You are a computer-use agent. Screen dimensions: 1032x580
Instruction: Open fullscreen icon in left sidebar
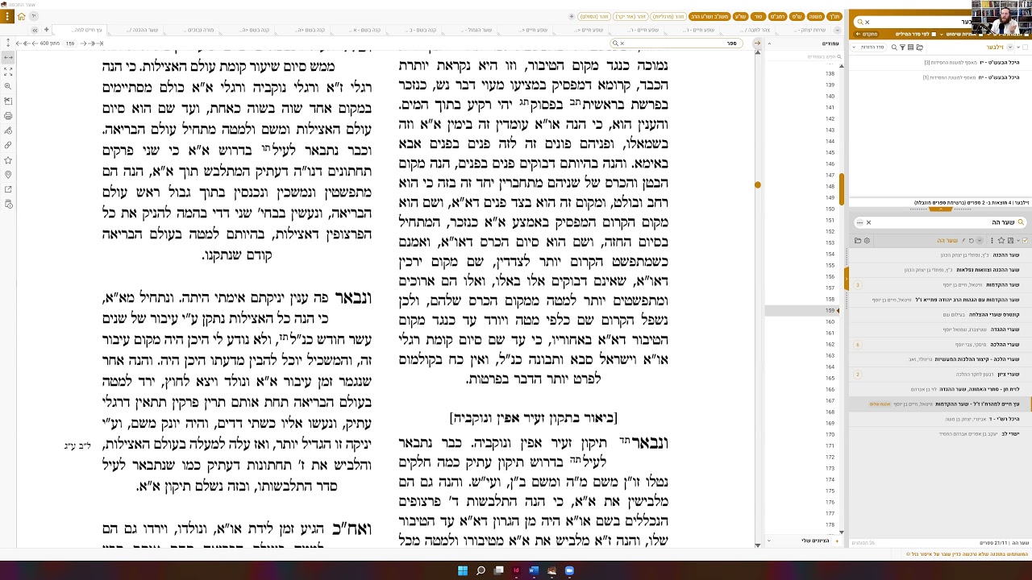pyautogui.click(x=8, y=72)
